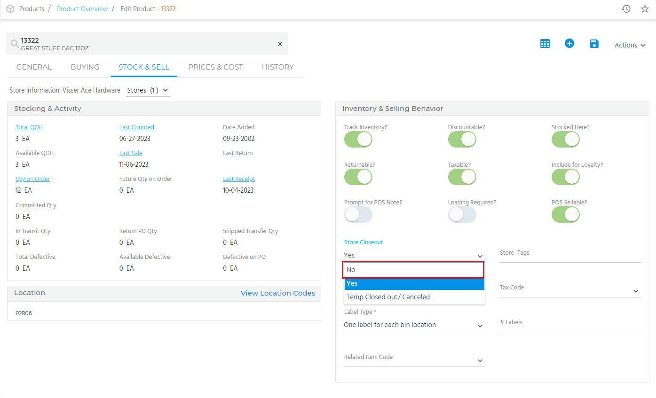656x398 pixels.
Task: Click the Products cube icon in breadcrumb
Action: pyautogui.click(x=10, y=9)
